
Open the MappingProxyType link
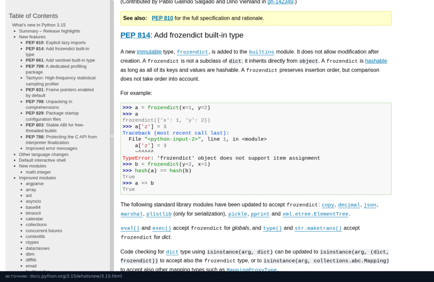point(251,270)
